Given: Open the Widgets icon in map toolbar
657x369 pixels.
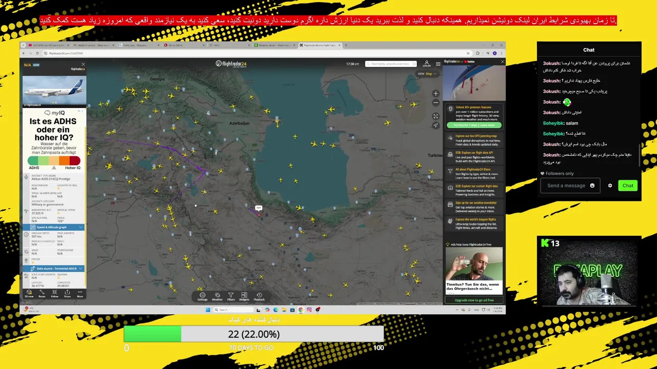Looking at the screenshot, I should tap(244, 296).
